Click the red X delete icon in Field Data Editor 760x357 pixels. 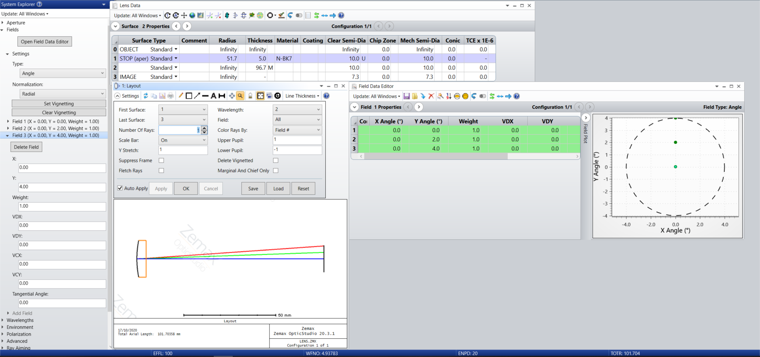[x=431, y=96]
